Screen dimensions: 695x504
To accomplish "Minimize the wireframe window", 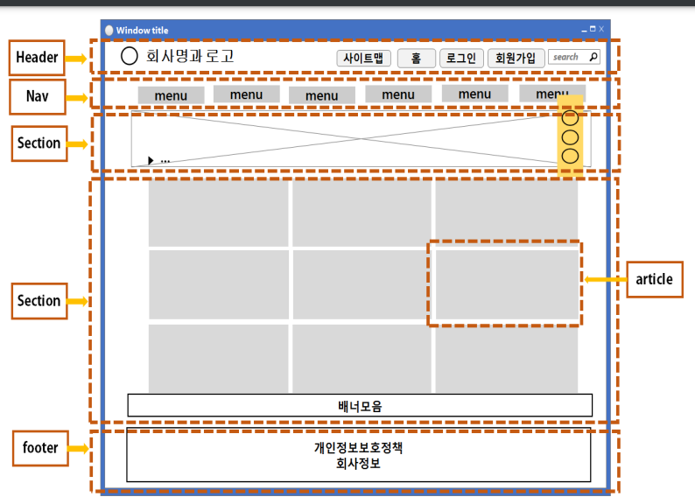I will click(x=584, y=30).
